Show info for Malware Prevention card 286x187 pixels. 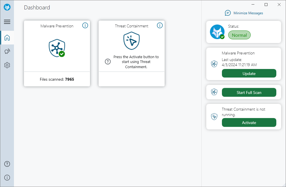tap(85, 25)
